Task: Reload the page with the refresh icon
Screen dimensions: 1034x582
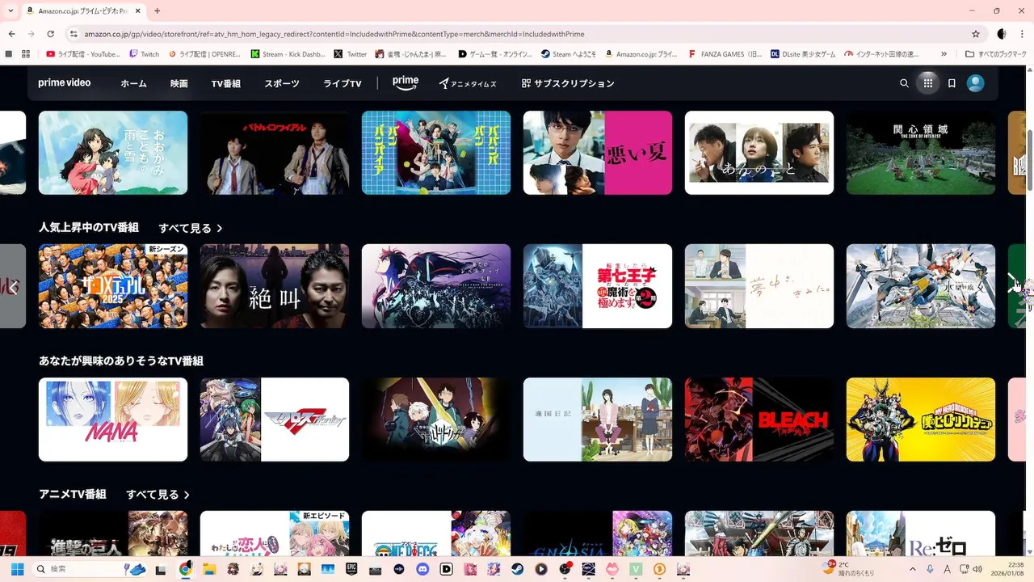Action: (x=50, y=34)
